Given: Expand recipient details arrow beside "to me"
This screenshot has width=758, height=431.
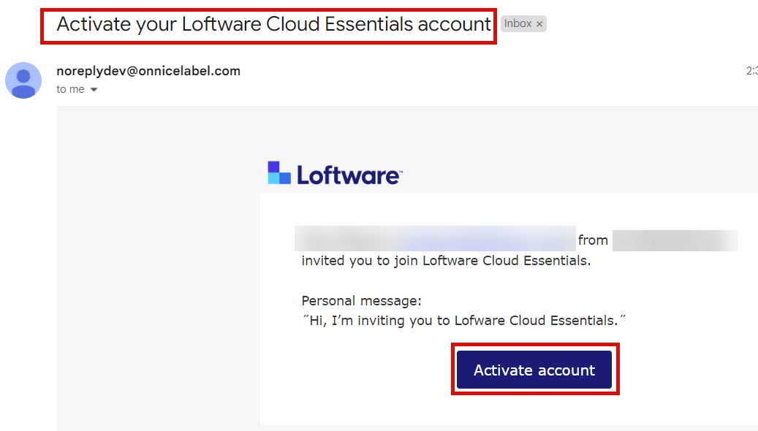Looking at the screenshot, I should pyautogui.click(x=94, y=90).
